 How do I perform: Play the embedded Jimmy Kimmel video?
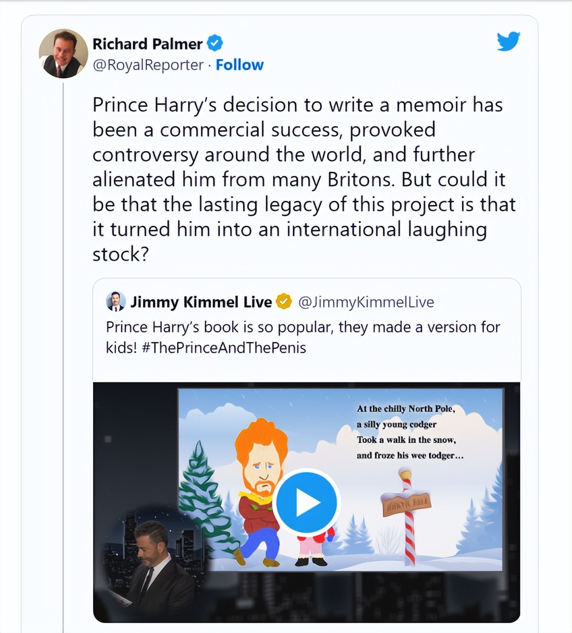[306, 502]
